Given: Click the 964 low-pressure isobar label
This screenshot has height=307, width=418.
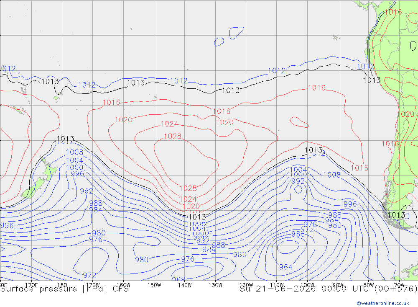Looking at the screenshot, I should point(285,267).
